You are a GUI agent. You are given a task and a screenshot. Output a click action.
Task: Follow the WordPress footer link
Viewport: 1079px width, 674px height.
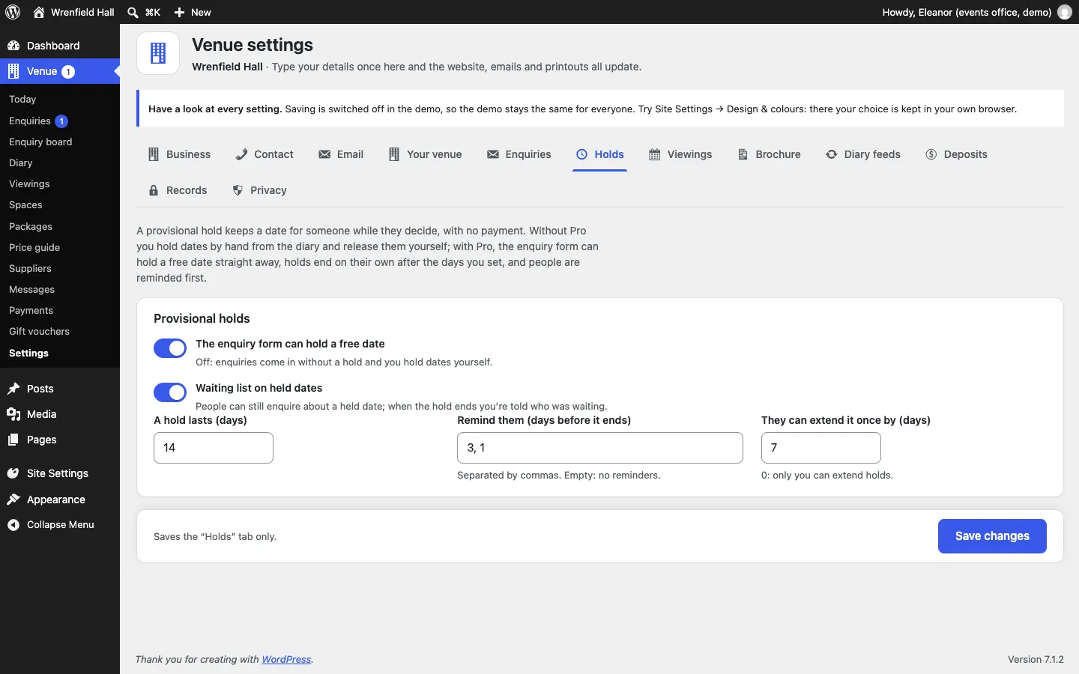point(286,660)
